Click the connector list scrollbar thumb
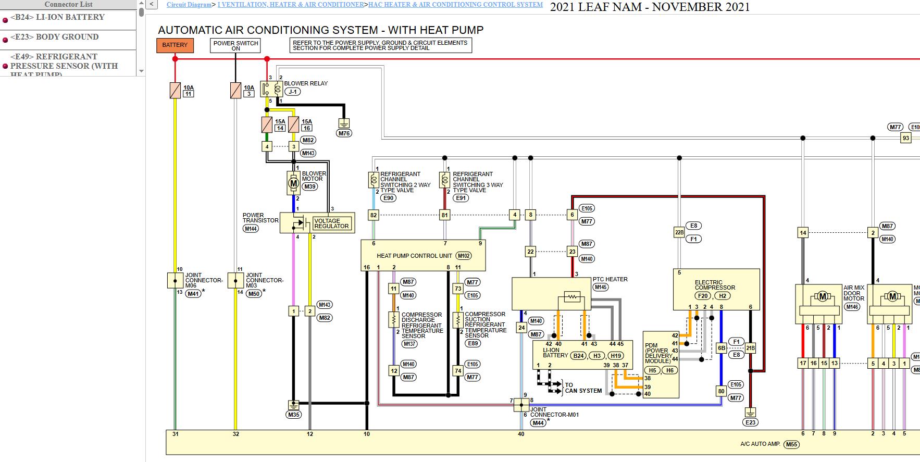This screenshot has height=462, width=920. (x=141, y=11)
